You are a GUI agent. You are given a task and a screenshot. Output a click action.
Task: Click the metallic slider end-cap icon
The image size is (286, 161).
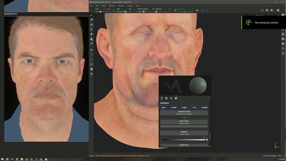pos(206,140)
